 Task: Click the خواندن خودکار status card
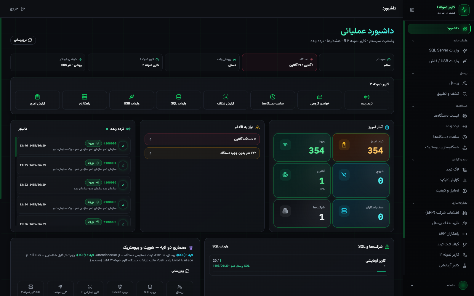coord(48,62)
